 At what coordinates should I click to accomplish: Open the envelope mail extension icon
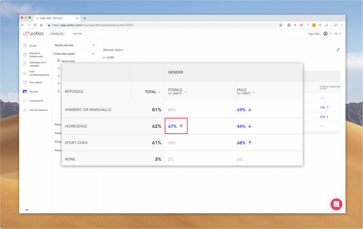click(320, 25)
